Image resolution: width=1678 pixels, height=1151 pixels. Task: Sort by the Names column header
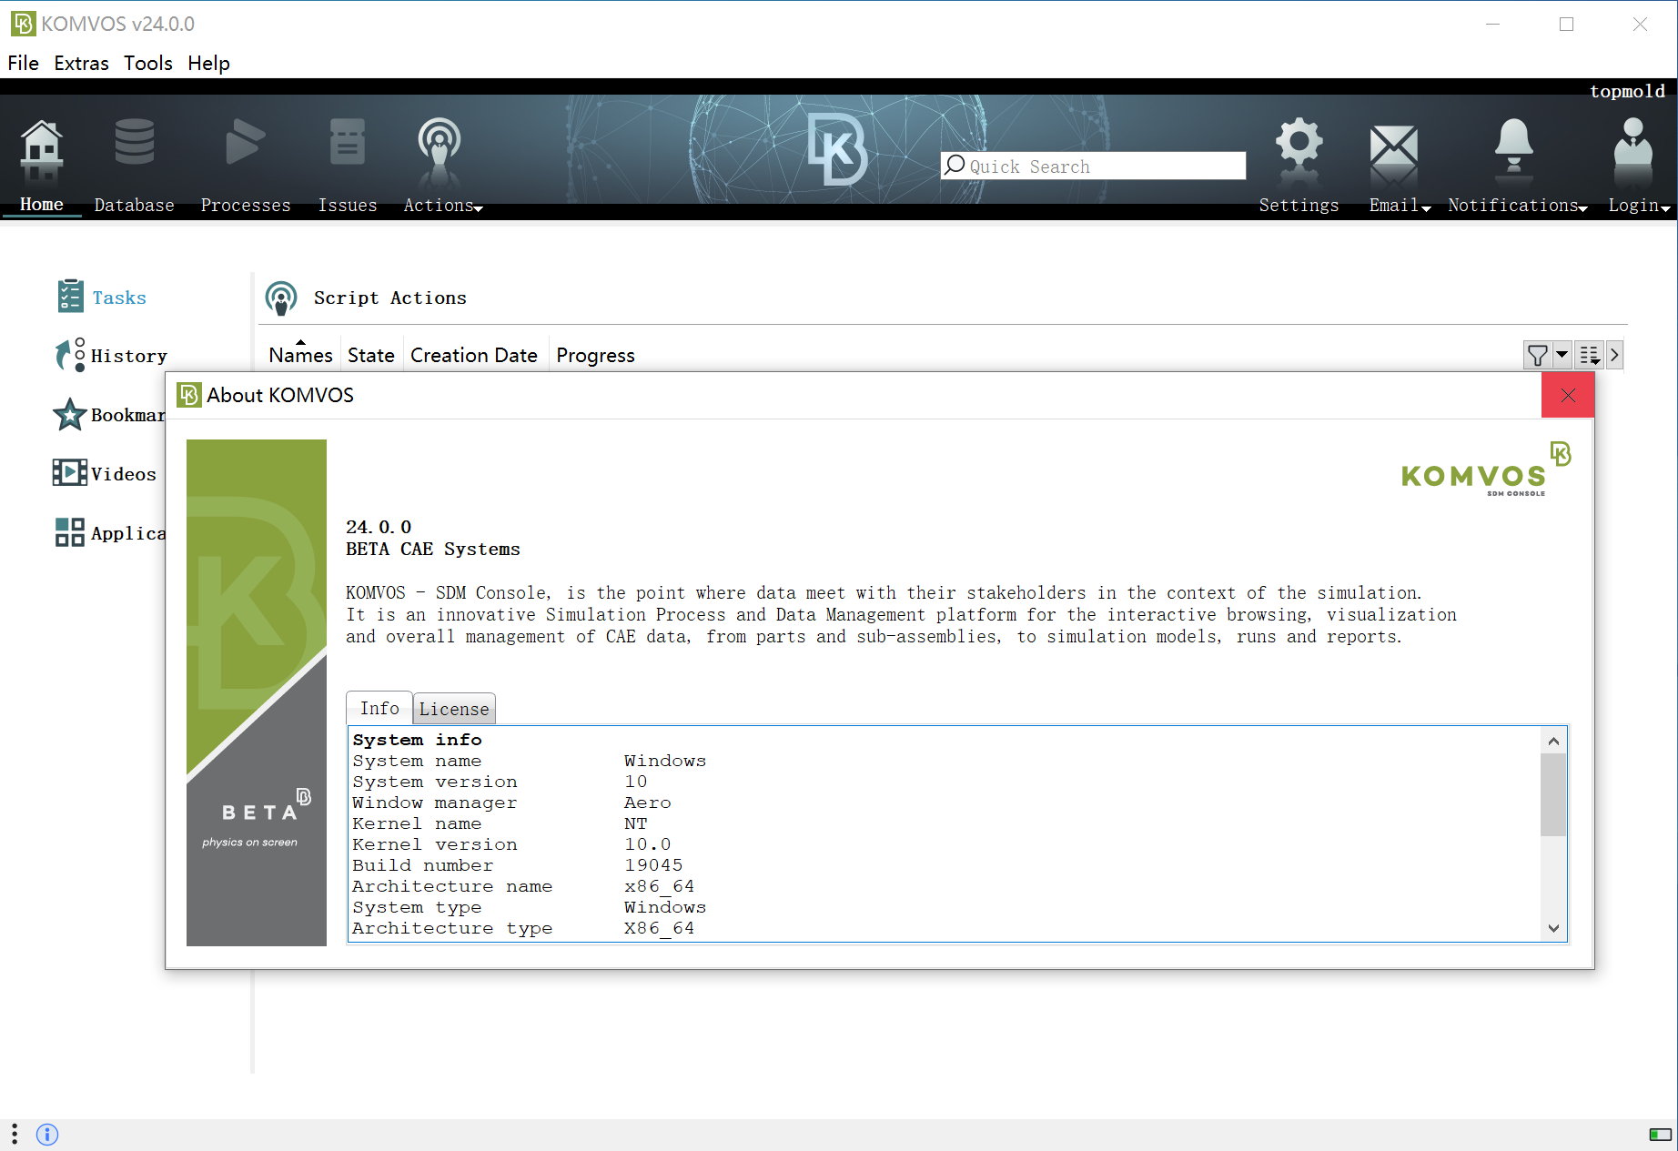pos(300,355)
